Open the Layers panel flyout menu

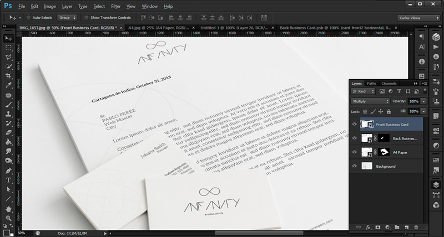click(x=424, y=83)
